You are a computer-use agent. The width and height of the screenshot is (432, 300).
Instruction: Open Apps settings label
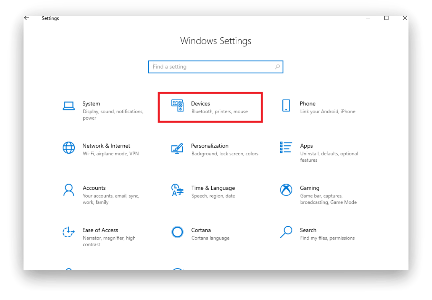tap(307, 146)
